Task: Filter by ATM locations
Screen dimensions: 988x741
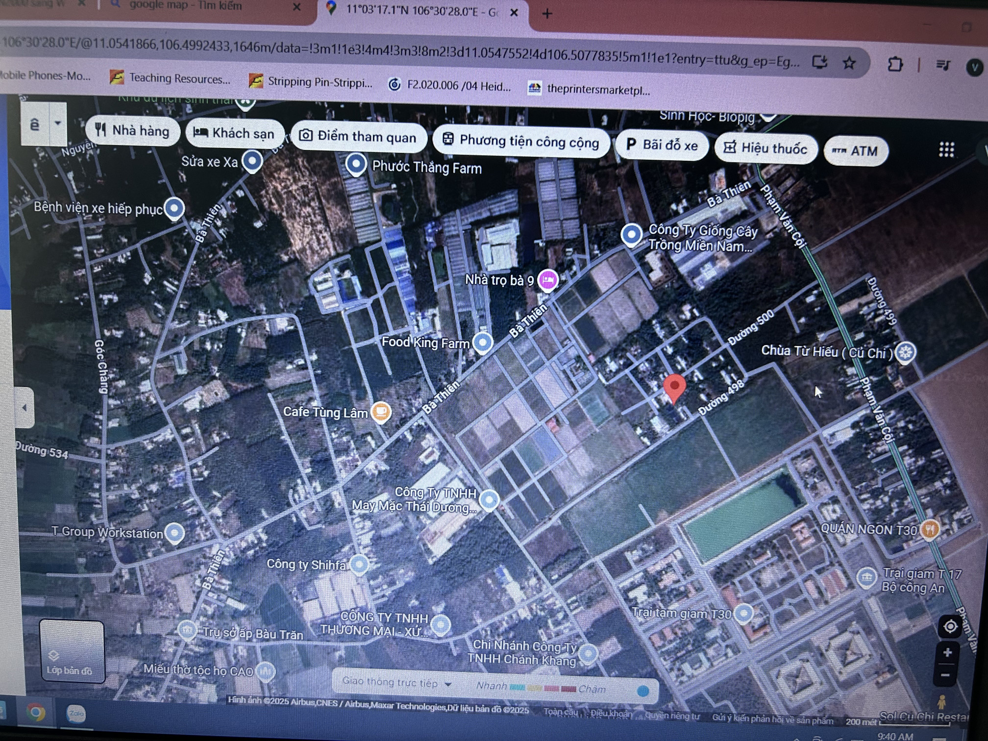Action: click(x=856, y=151)
